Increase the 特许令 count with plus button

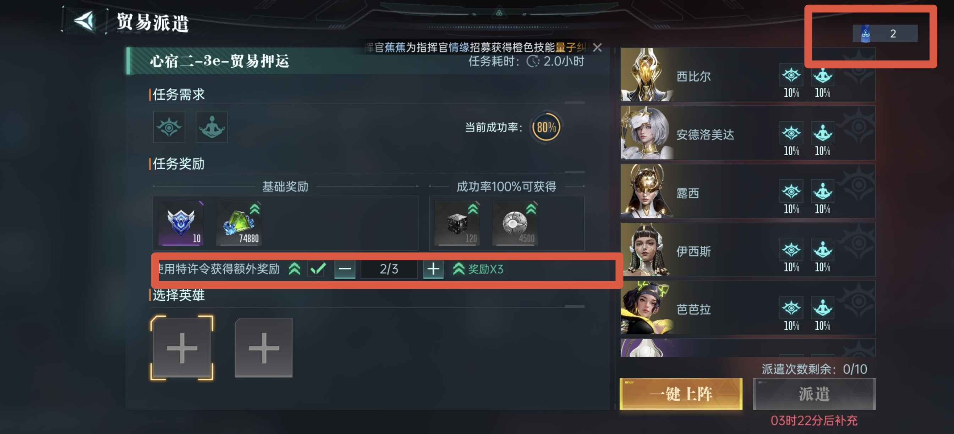point(433,269)
